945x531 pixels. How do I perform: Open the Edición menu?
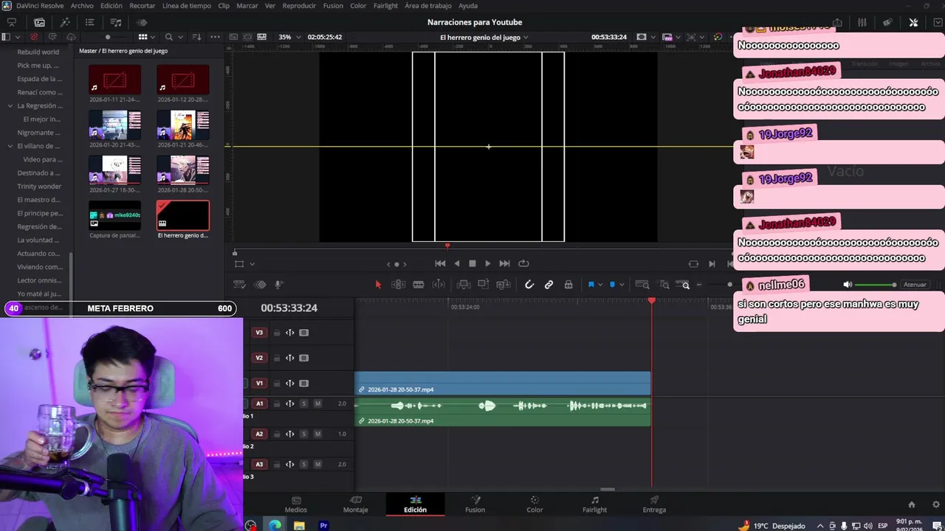pos(111,5)
